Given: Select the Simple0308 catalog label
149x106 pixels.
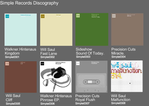Looking at the screenshot, I should tap(118, 103).
